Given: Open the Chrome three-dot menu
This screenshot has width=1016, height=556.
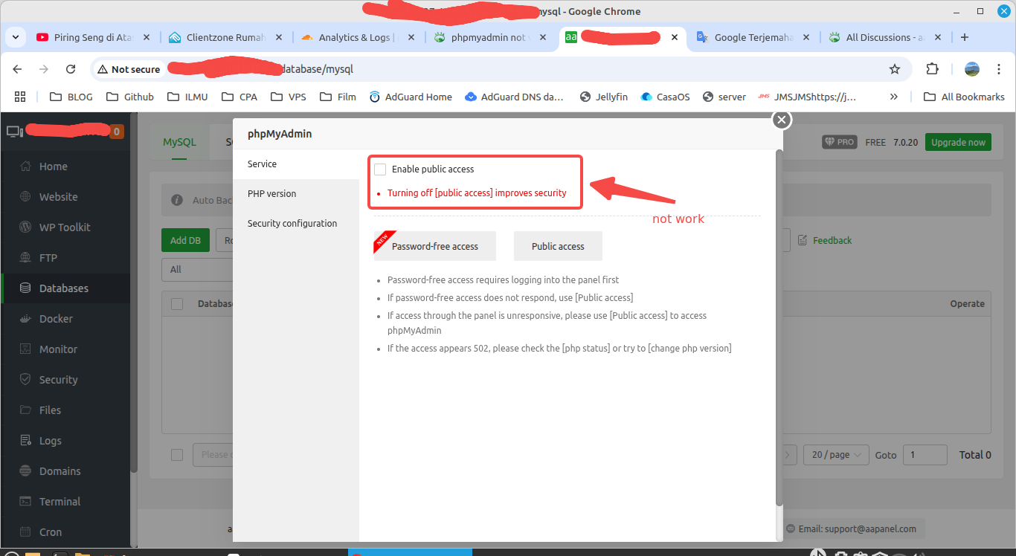Looking at the screenshot, I should pyautogui.click(x=997, y=69).
